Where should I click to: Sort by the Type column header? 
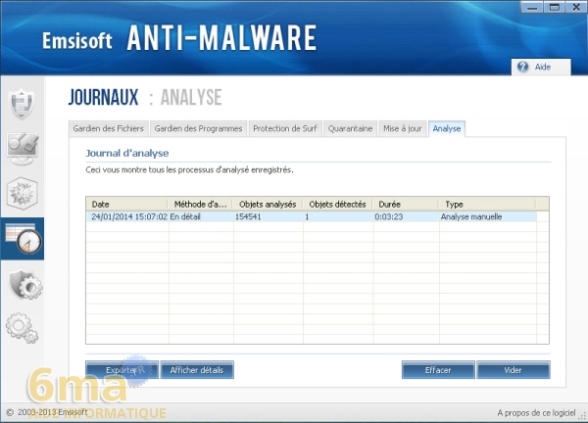(487, 205)
